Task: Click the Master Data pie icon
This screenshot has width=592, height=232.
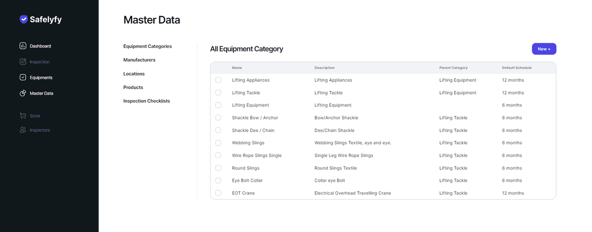Action: (23, 93)
